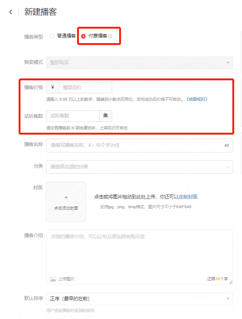Open the 默认排序 sort order dropdown
Image resolution: width=242 pixels, height=319 pixels.
139,299
